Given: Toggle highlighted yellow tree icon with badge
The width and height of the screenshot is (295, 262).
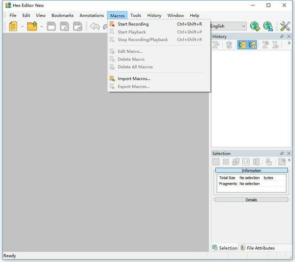Looking at the screenshot, I should [252, 45].
